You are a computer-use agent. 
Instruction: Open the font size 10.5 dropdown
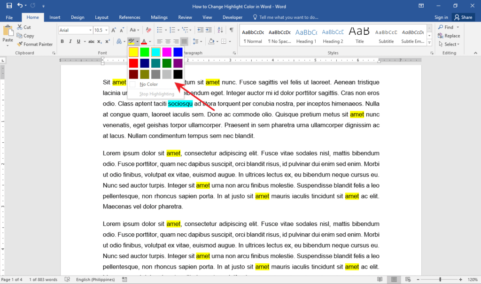(107, 30)
